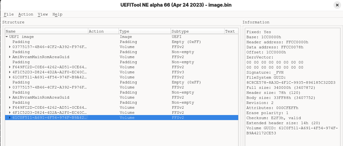Screen dimensions: 343x146
Task: Select the non-highlighted 61C0F511 volume row
Action: pyautogui.click(x=49, y=77)
